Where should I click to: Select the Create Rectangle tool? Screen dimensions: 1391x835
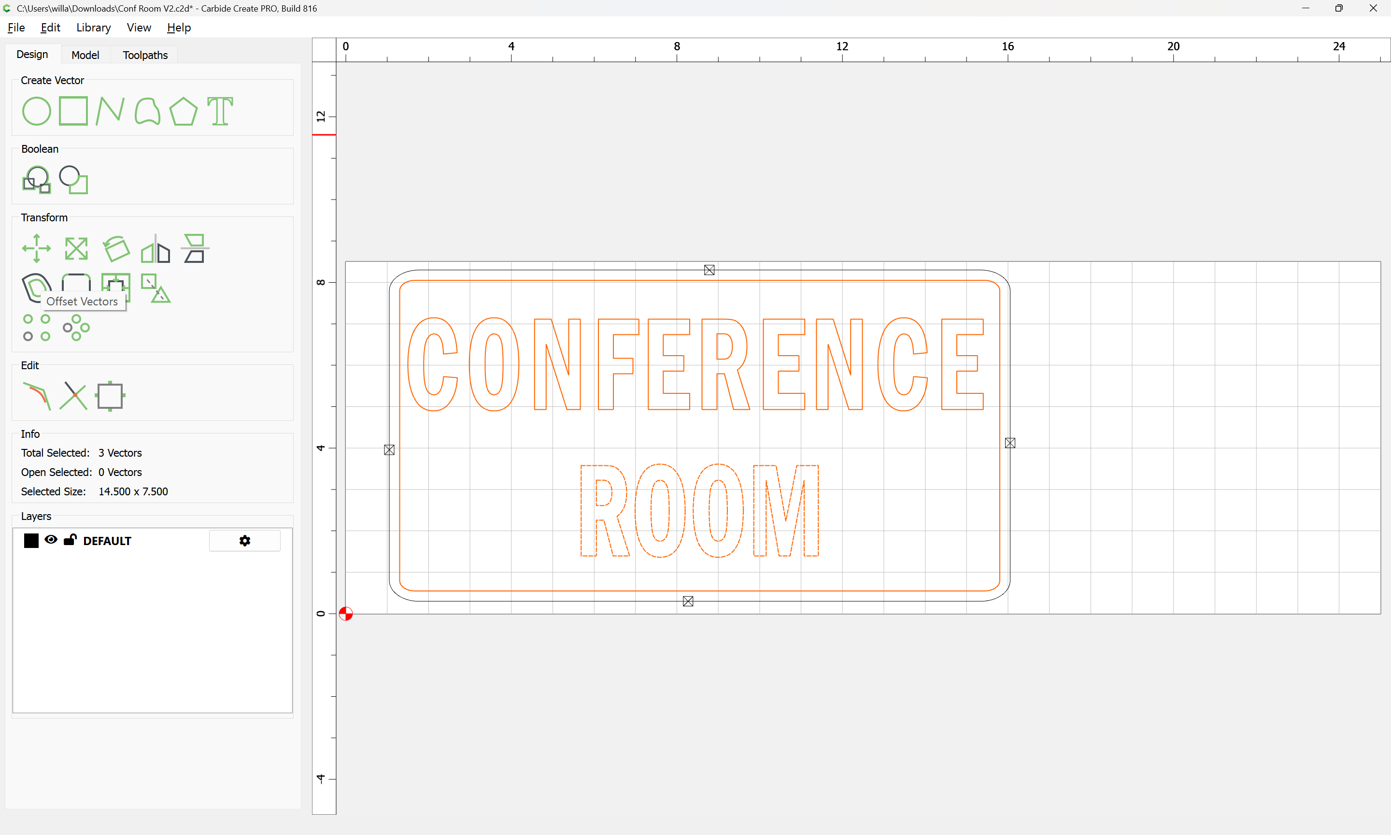tap(73, 111)
